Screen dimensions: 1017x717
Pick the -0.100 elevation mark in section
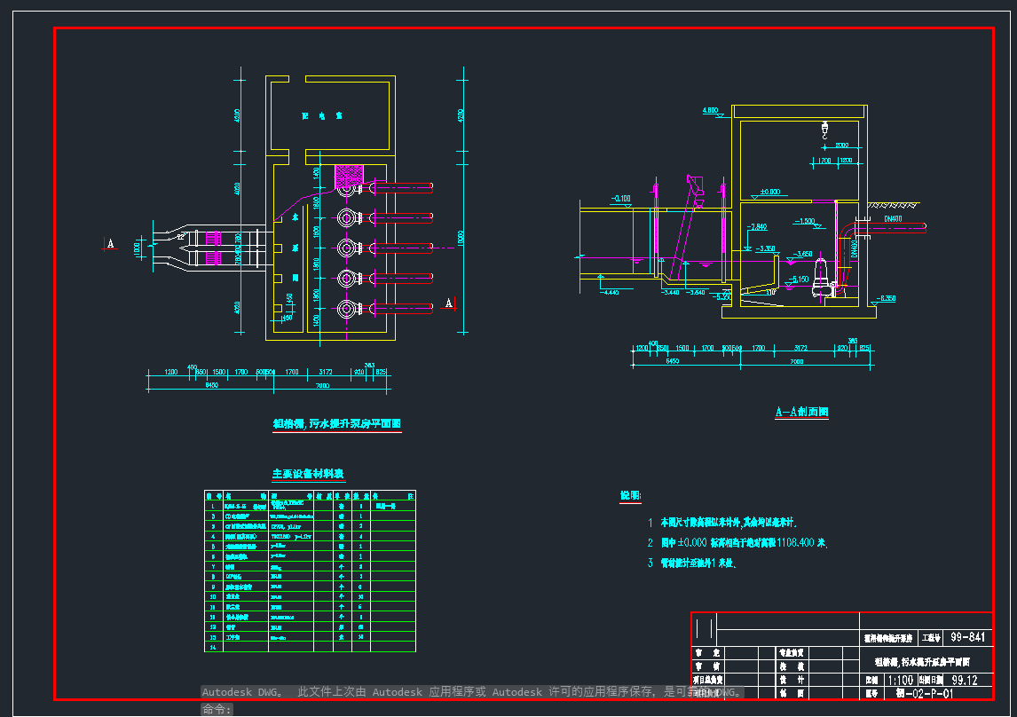(x=620, y=199)
